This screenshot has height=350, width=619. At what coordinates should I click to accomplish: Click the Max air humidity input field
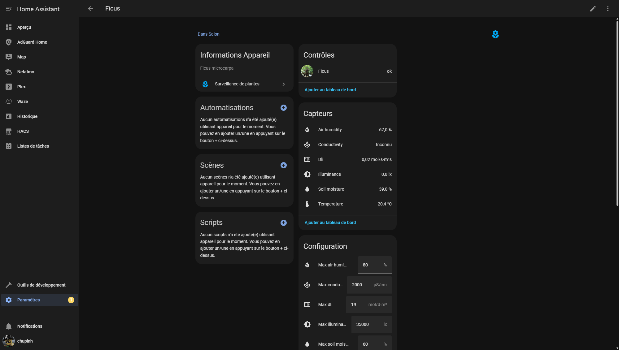[x=372, y=265]
